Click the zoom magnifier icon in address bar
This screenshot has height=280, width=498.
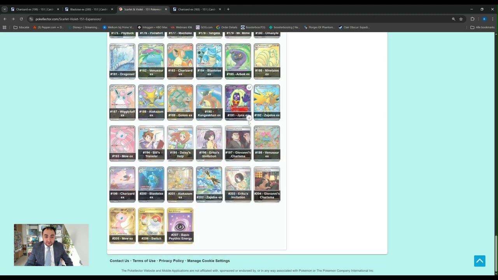click(x=453, y=19)
